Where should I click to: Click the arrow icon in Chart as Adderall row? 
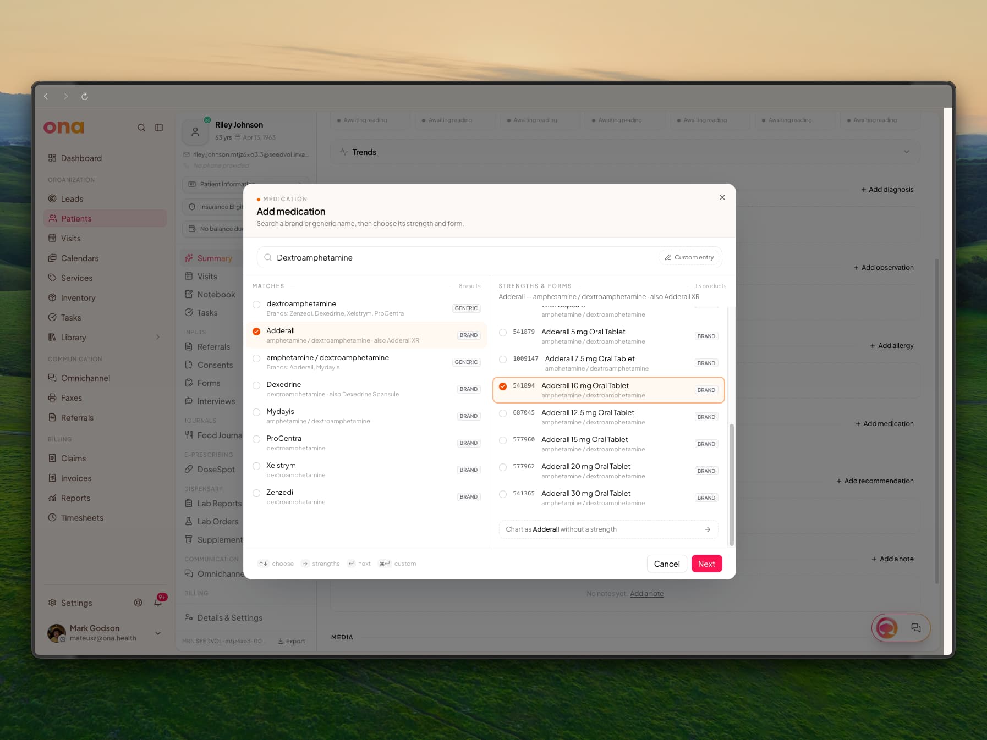click(708, 529)
